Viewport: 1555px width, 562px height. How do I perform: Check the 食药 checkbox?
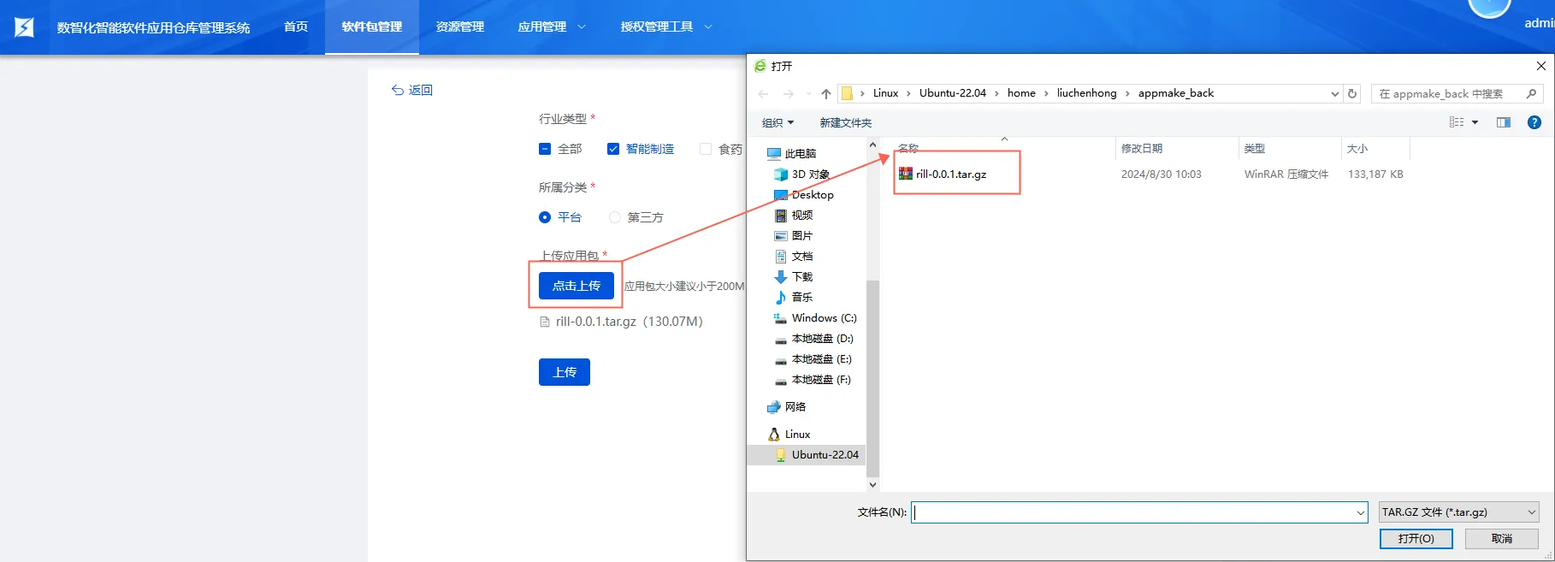[x=706, y=149]
